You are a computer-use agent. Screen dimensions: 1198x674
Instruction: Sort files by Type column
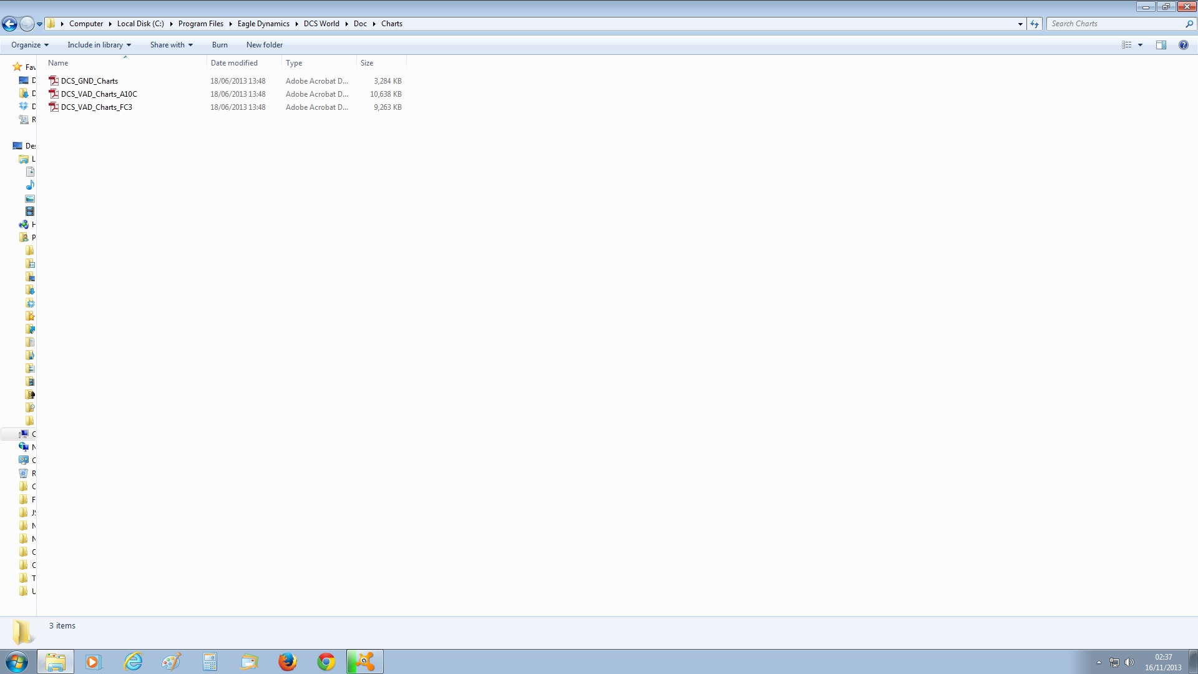coord(319,63)
